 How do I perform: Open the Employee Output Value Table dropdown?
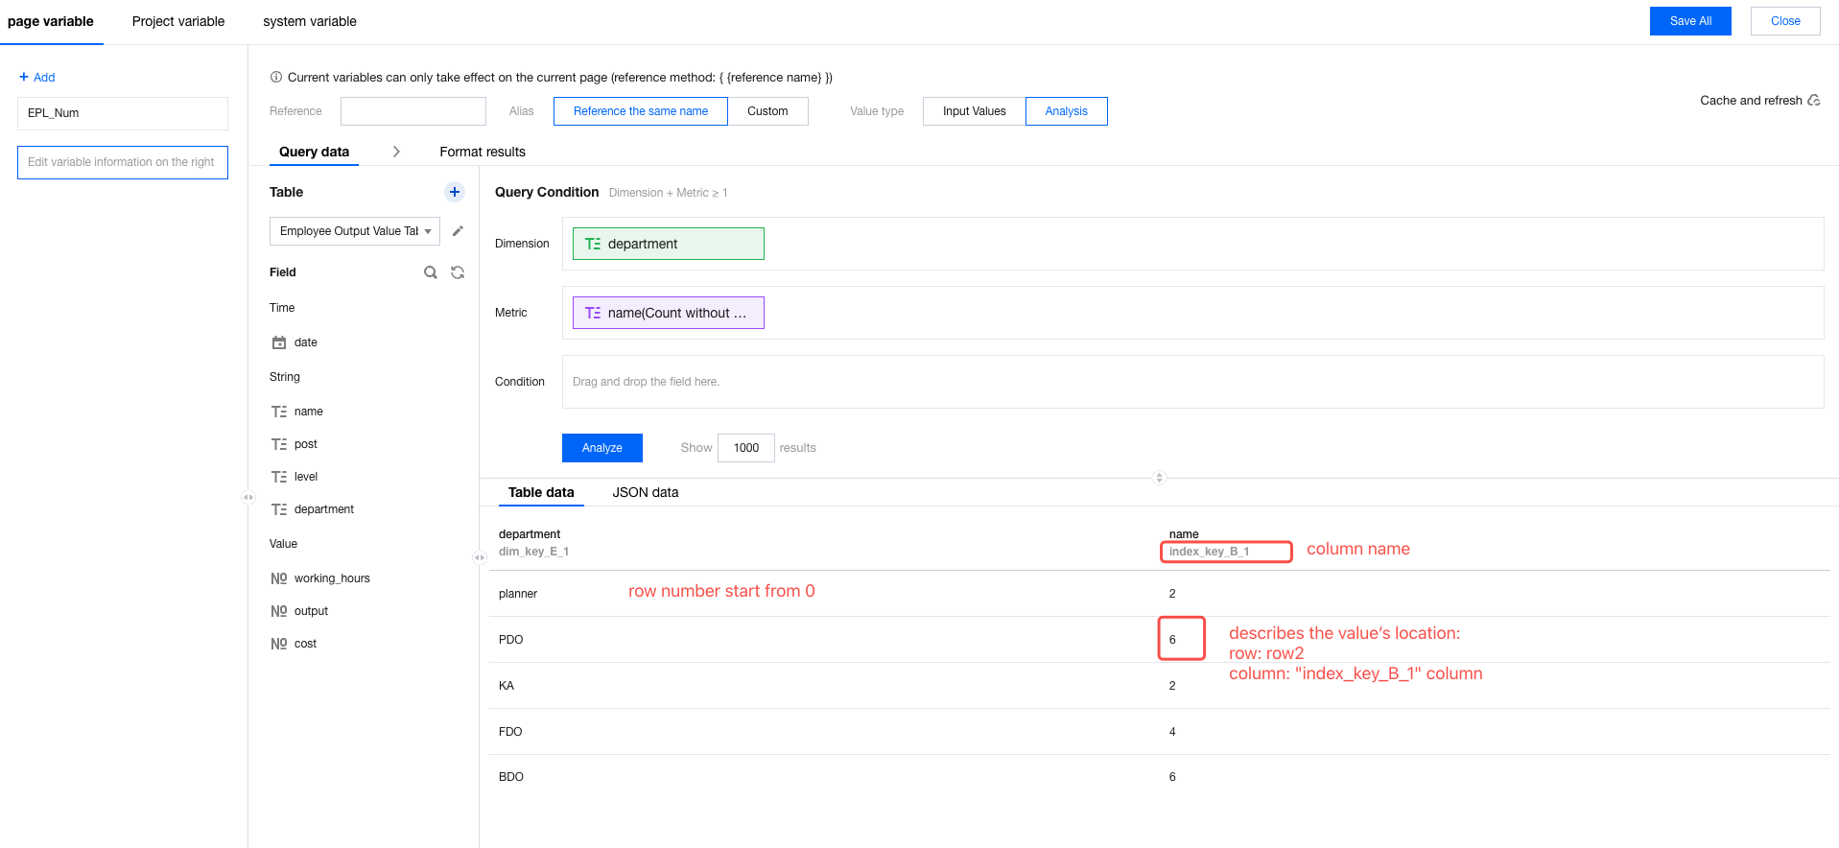(354, 231)
